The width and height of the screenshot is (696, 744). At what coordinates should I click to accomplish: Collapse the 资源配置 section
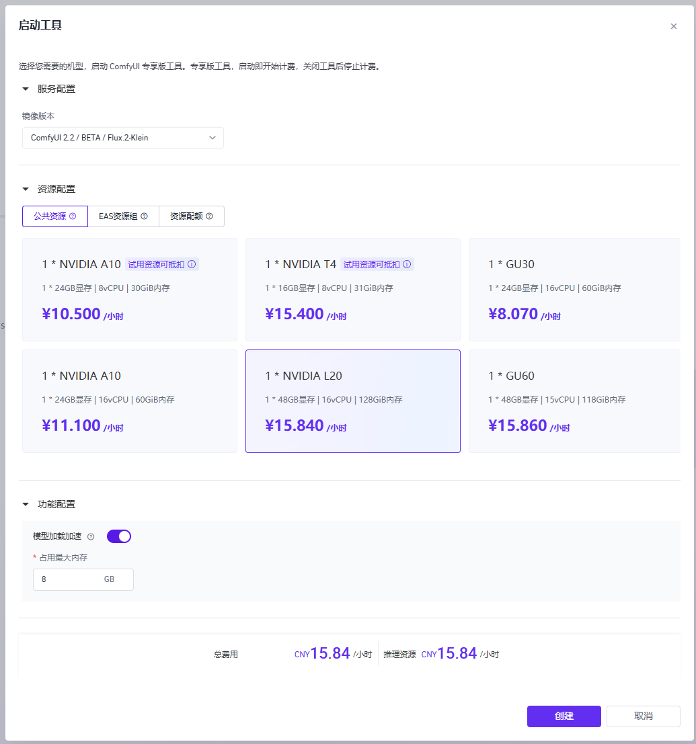coord(26,189)
